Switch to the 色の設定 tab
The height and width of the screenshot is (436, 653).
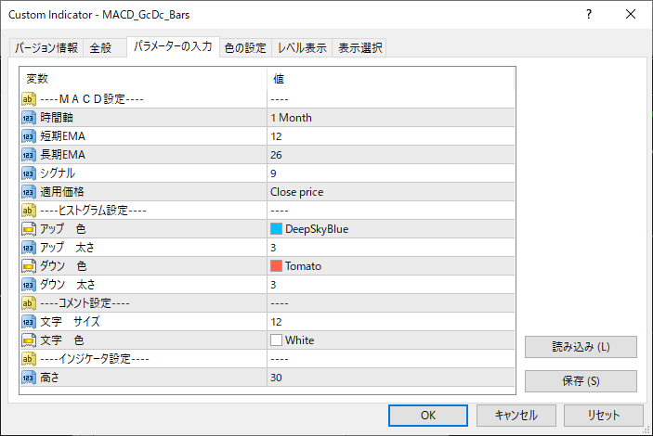coord(245,48)
